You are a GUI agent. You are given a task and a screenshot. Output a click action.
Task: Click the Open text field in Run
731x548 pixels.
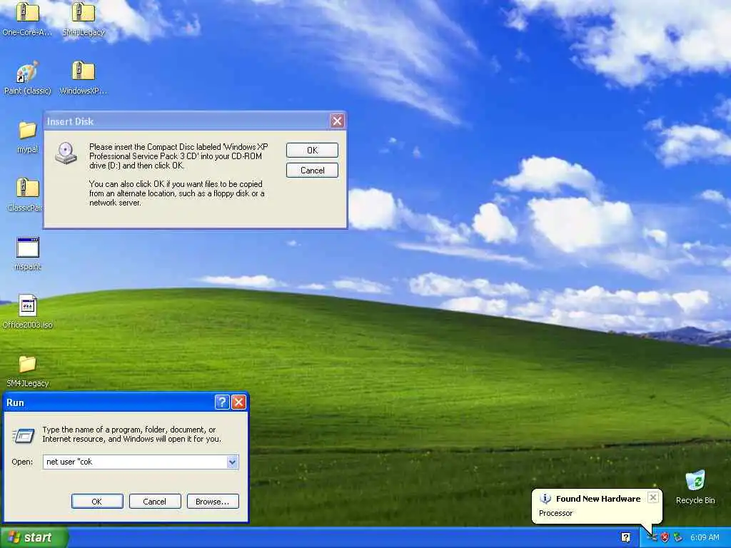point(135,462)
